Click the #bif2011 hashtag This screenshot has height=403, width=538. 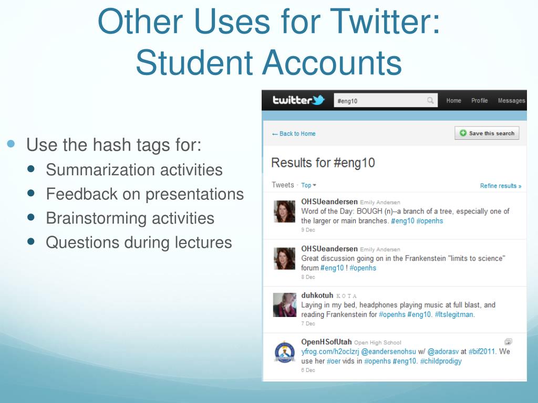point(482,352)
